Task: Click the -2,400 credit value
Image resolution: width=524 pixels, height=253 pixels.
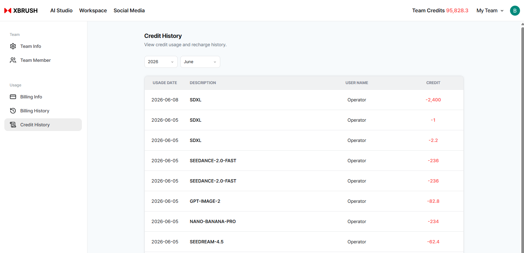Action: pyautogui.click(x=433, y=100)
